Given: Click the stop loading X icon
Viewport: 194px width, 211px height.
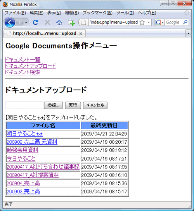Looking at the screenshot, I should [47, 22].
